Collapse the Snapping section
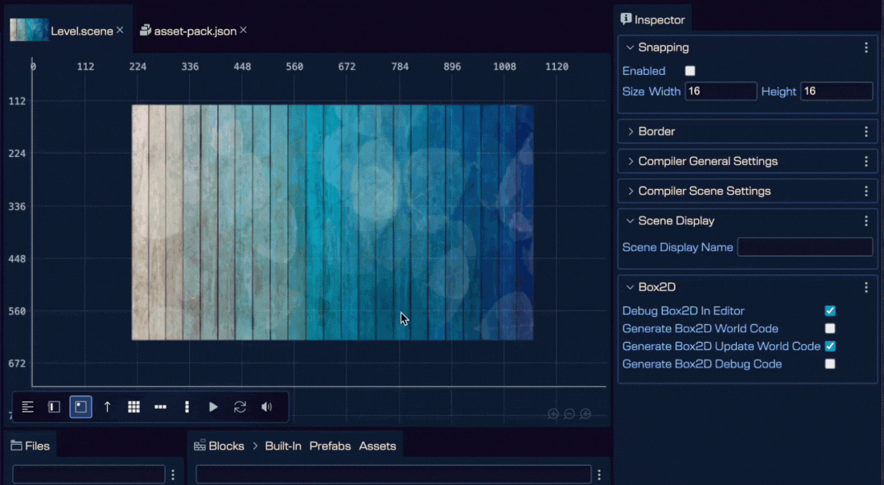 [x=631, y=47]
